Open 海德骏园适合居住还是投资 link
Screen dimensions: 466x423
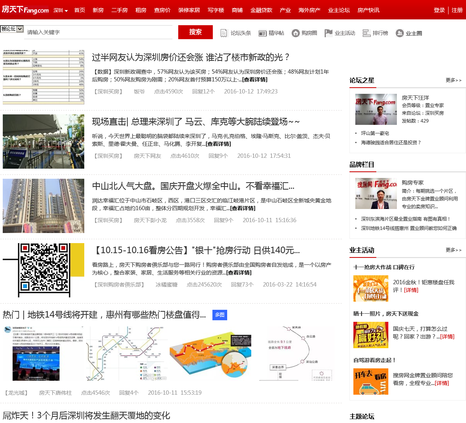[391, 142]
